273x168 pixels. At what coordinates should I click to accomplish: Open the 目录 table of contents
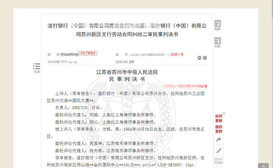tap(37, 68)
